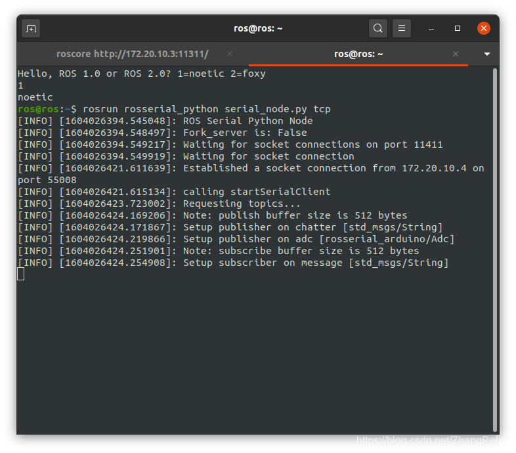This screenshot has width=516, height=453.
Task: Open the hamburger menu
Action: point(402,28)
